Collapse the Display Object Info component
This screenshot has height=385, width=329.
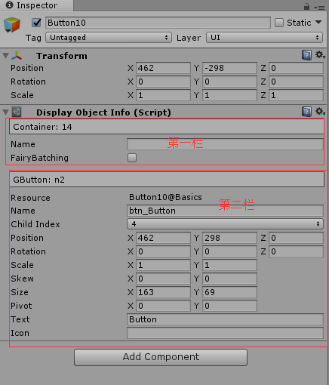pyautogui.click(x=6, y=112)
